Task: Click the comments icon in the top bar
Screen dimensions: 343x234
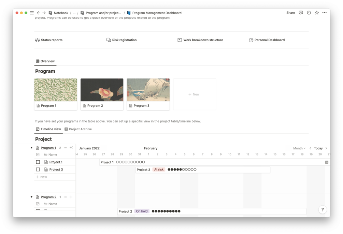Action: (x=300, y=13)
